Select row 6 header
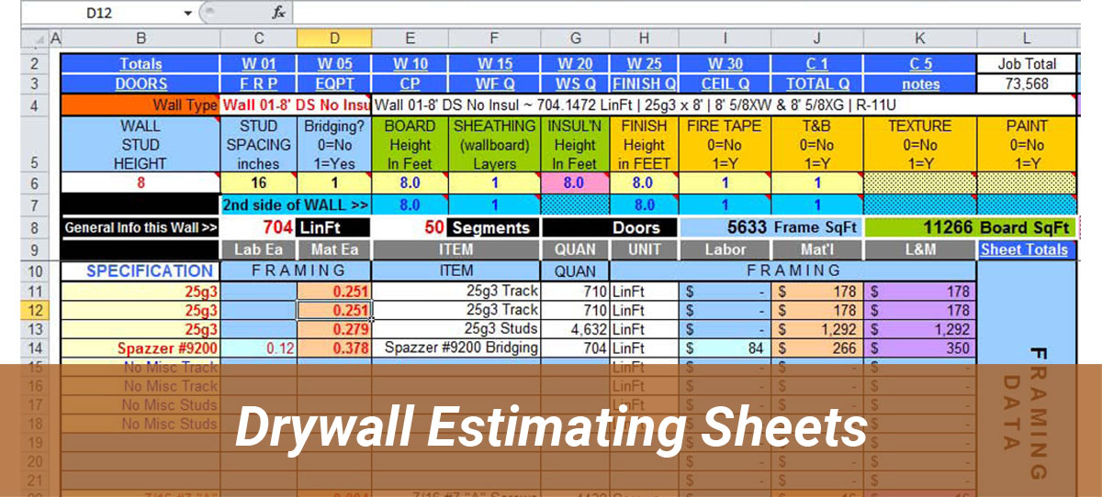The height and width of the screenshot is (497, 1102). (x=34, y=183)
